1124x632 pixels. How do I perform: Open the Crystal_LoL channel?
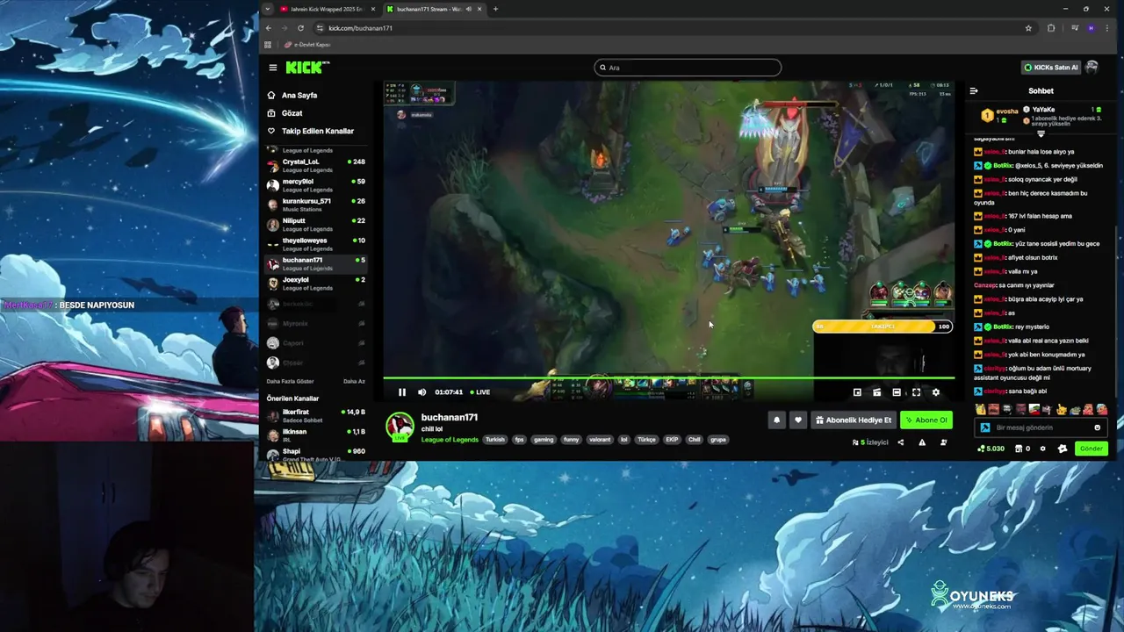tap(316, 165)
